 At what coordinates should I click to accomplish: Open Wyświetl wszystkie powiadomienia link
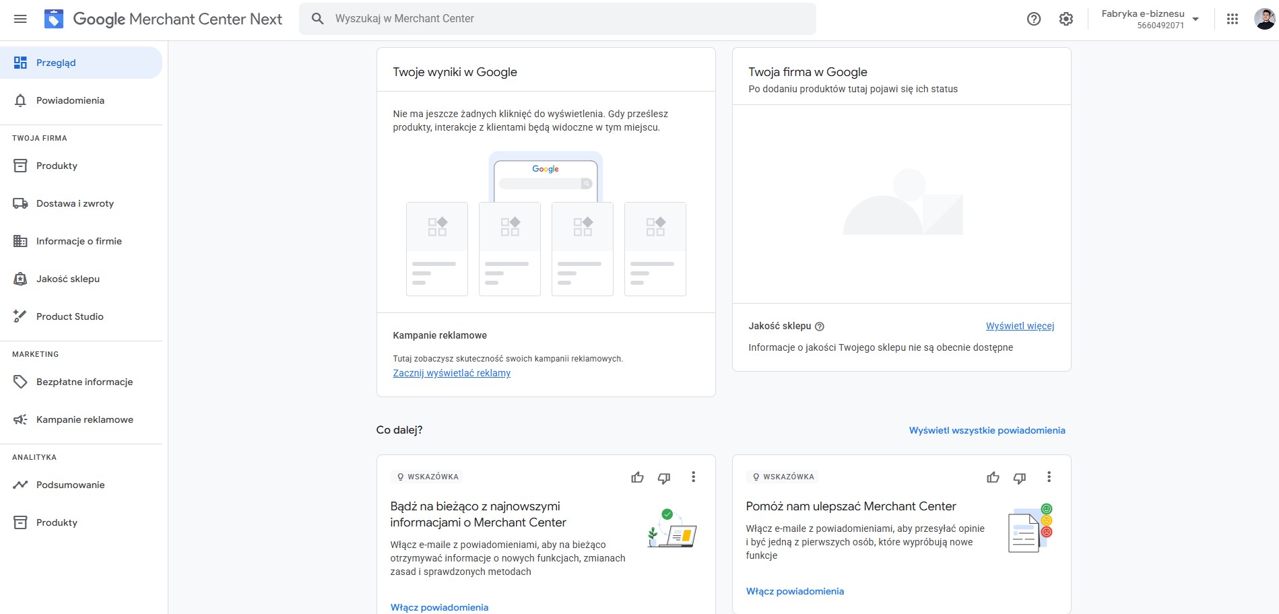(987, 430)
